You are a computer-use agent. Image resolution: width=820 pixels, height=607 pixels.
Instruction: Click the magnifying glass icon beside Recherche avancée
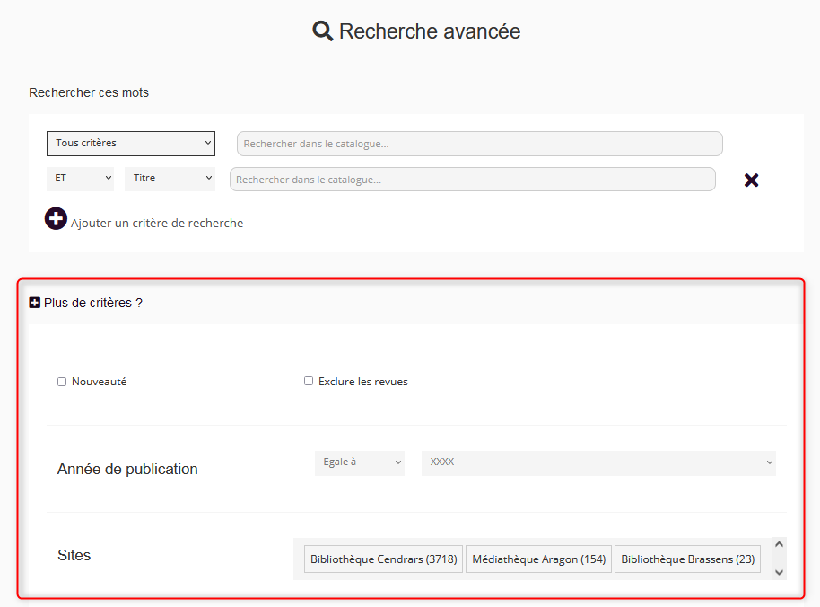(x=322, y=31)
